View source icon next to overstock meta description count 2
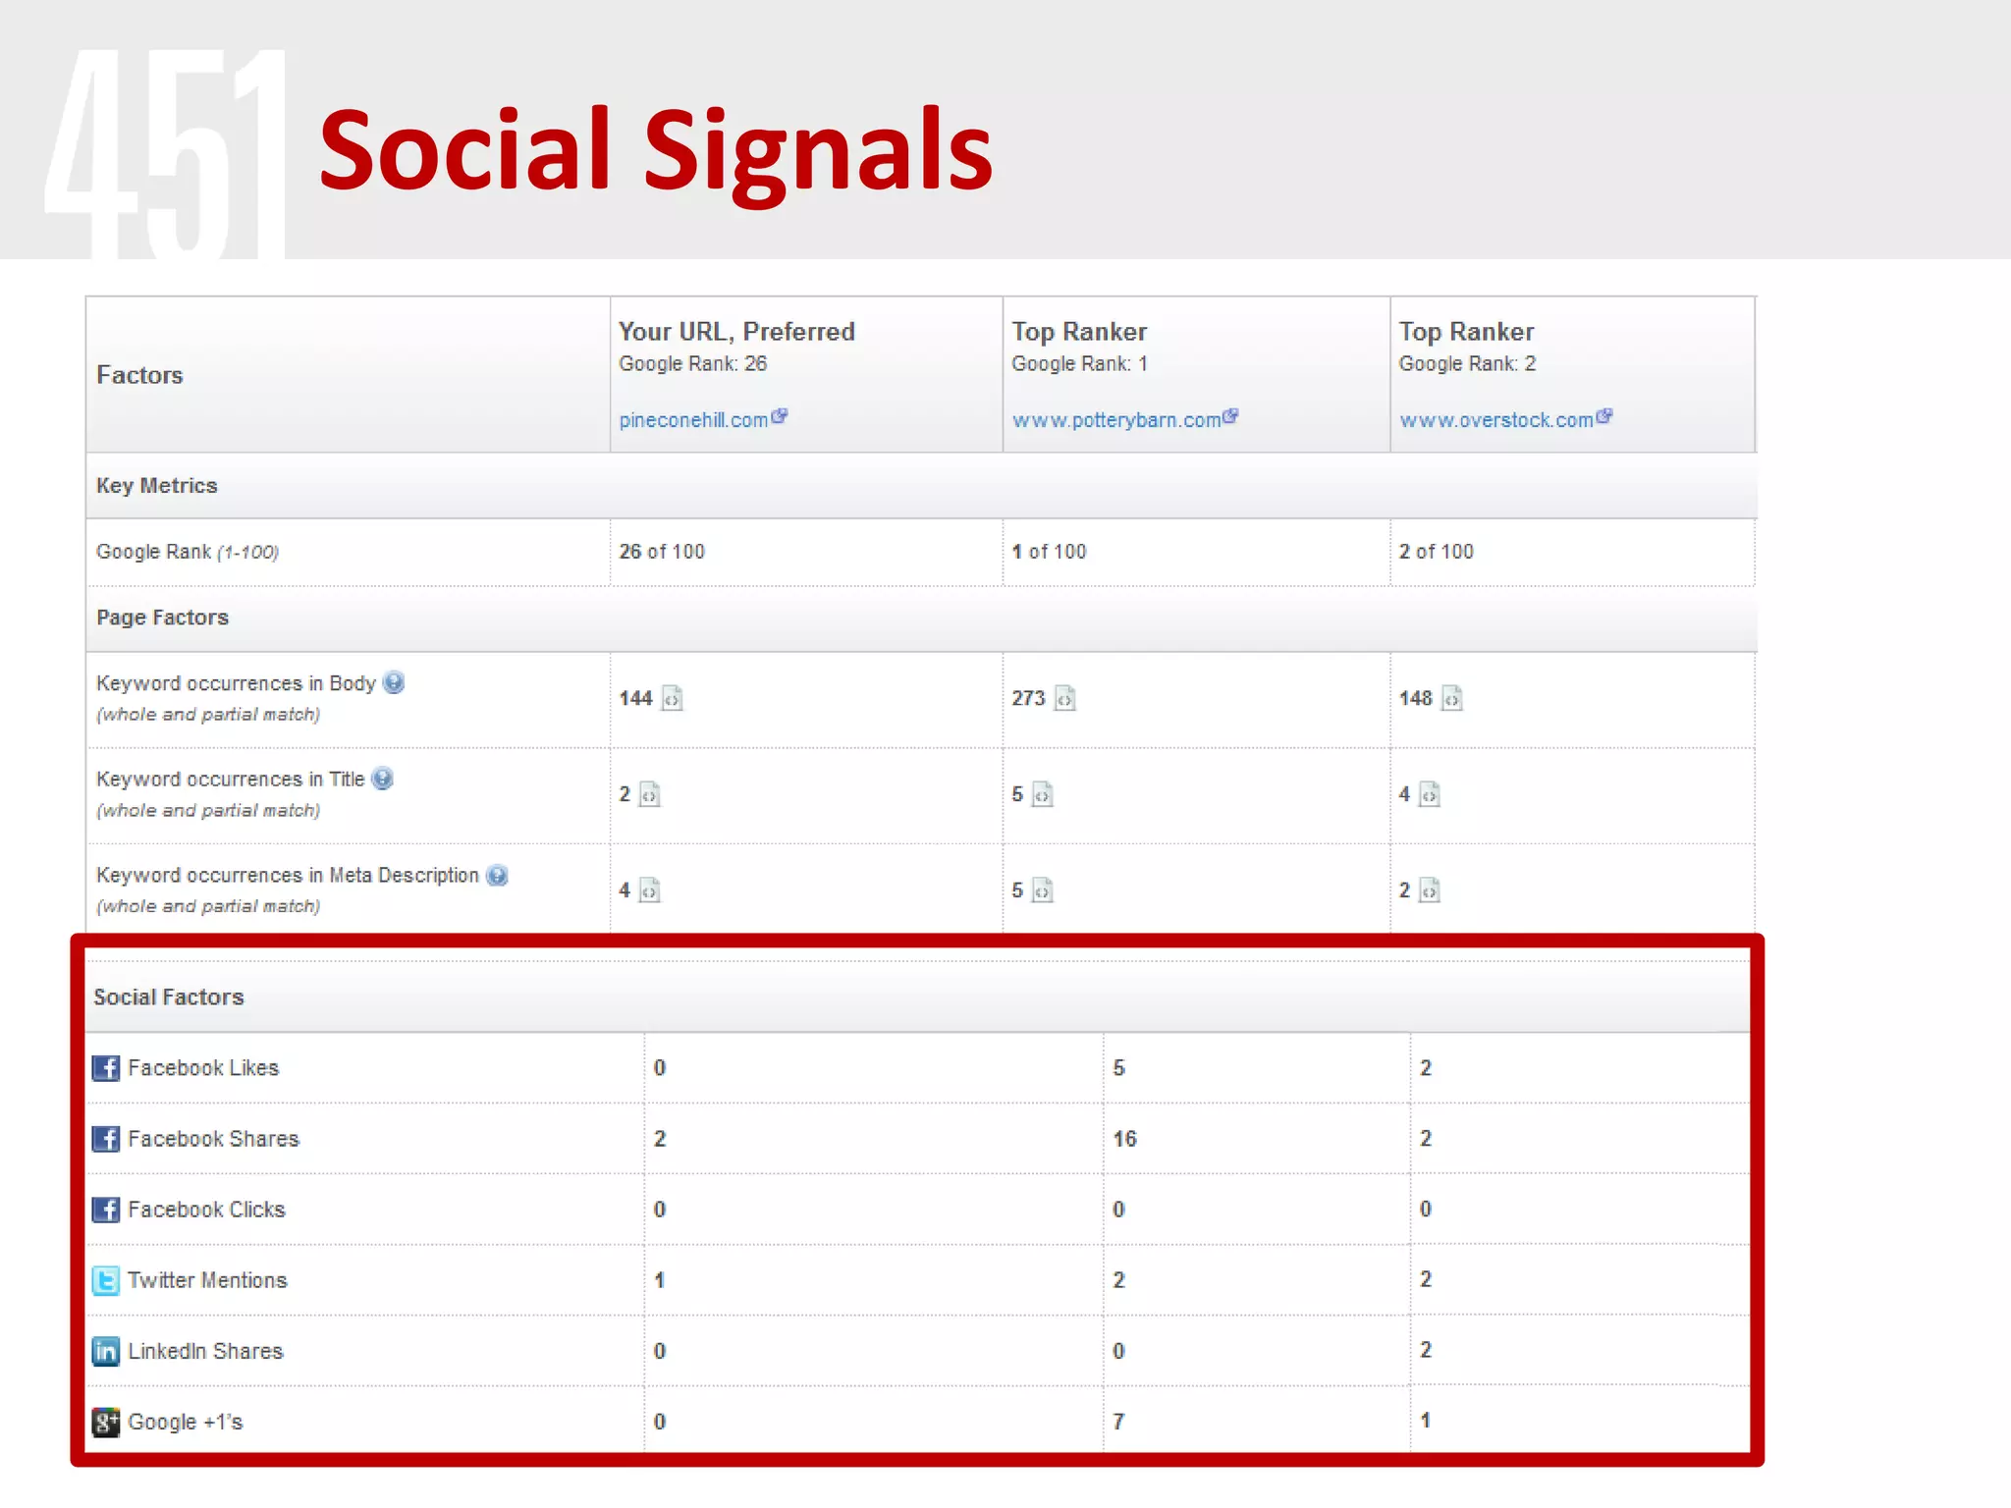Screen dimensions: 2011x1508 [1430, 890]
